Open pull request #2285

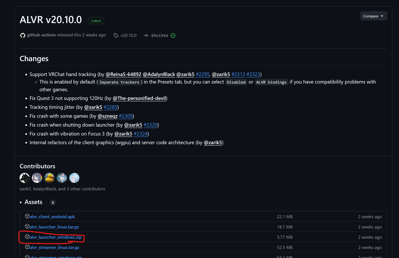[x=110, y=107]
